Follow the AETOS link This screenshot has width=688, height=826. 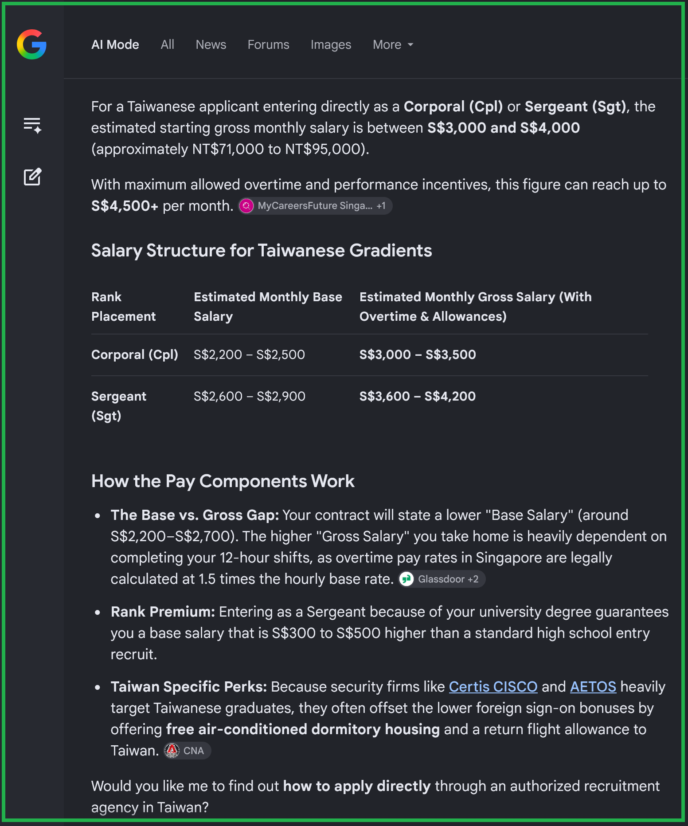(593, 687)
